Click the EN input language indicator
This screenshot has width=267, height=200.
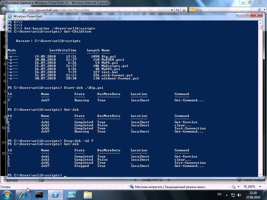coord(219,194)
